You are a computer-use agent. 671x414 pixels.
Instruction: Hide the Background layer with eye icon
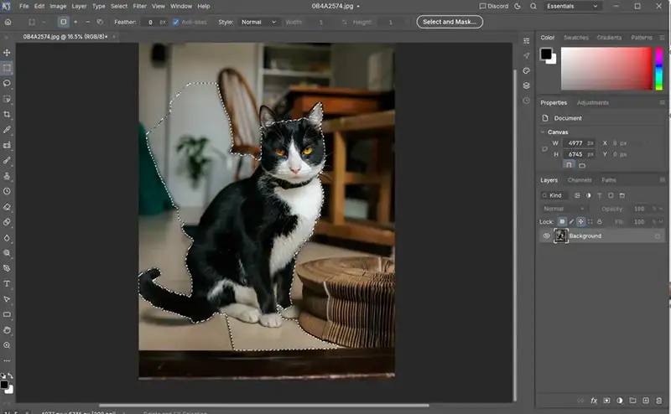point(547,235)
